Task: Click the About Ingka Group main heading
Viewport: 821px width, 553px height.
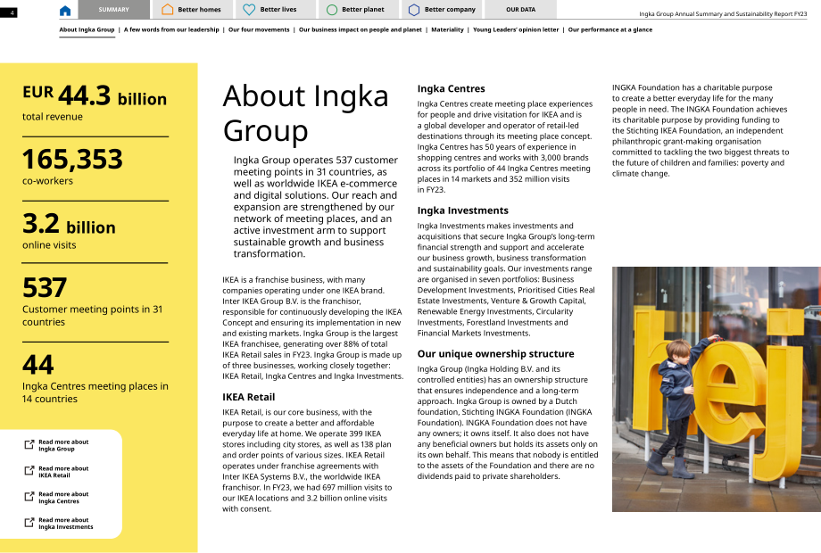Action: pyautogui.click(x=306, y=113)
